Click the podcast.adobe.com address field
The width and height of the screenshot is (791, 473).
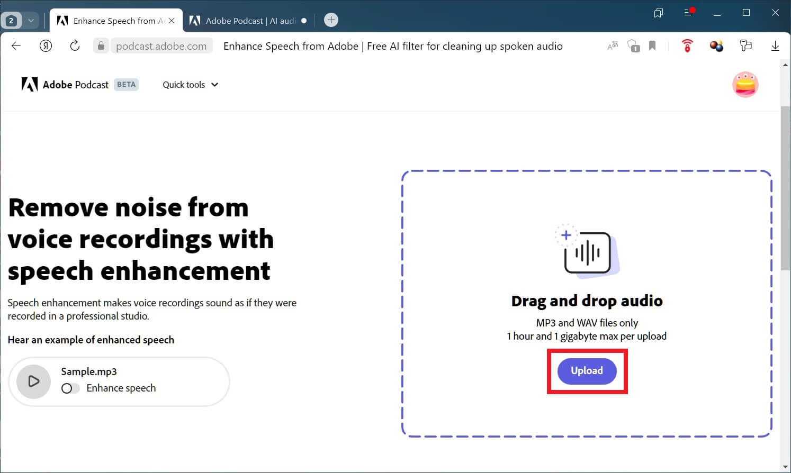click(161, 46)
